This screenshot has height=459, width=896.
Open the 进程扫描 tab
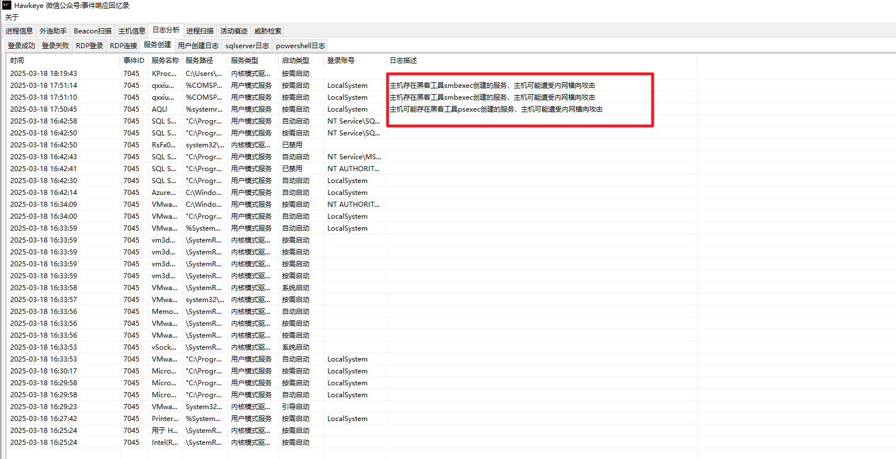(200, 31)
